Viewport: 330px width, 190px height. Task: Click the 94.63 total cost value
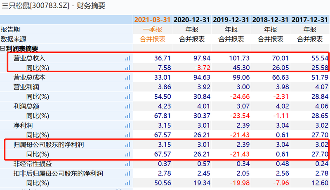click(x=202, y=78)
